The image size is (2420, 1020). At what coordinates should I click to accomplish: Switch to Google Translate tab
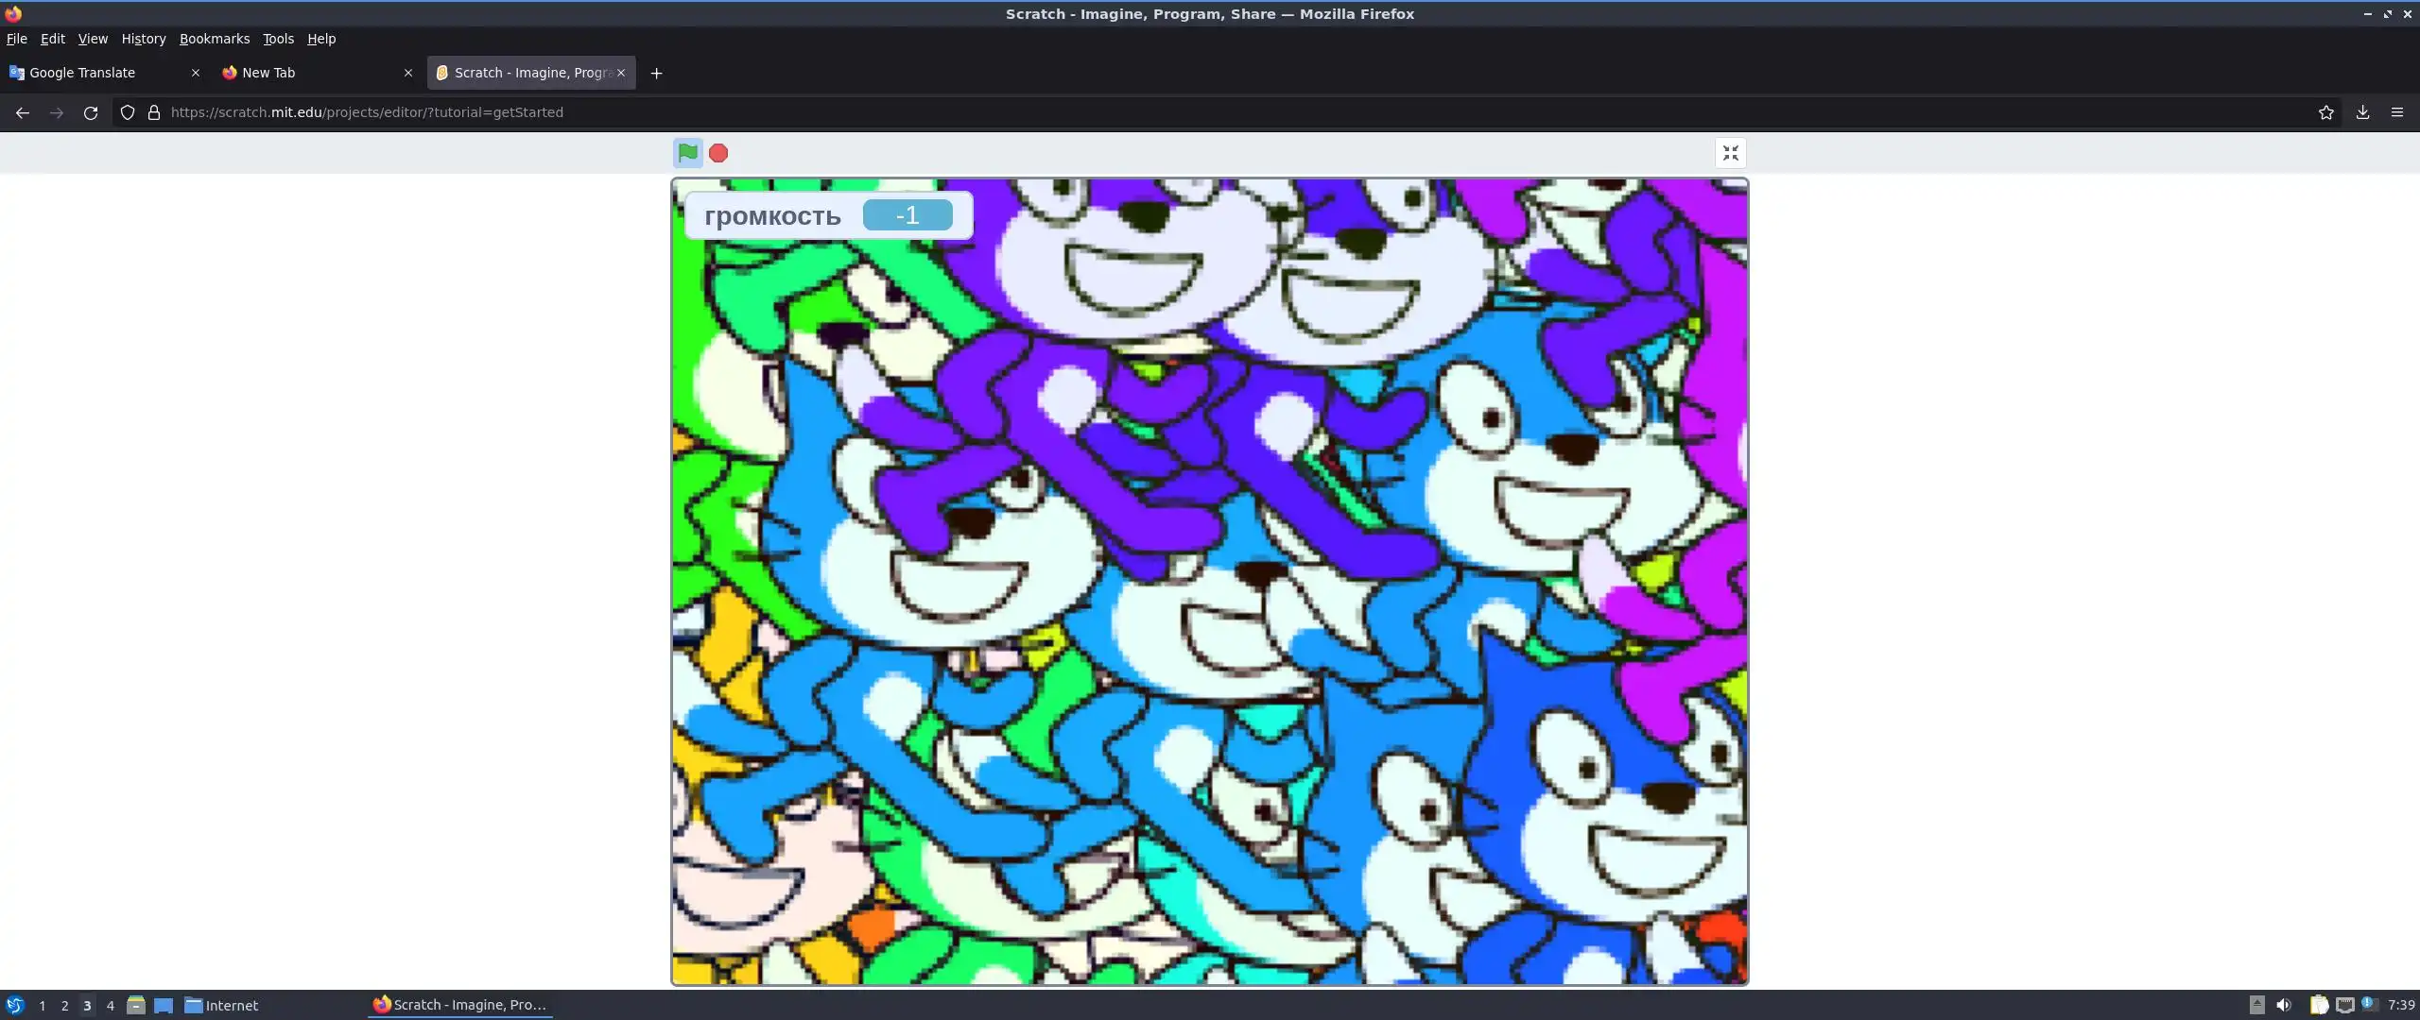click(x=95, y=73)
